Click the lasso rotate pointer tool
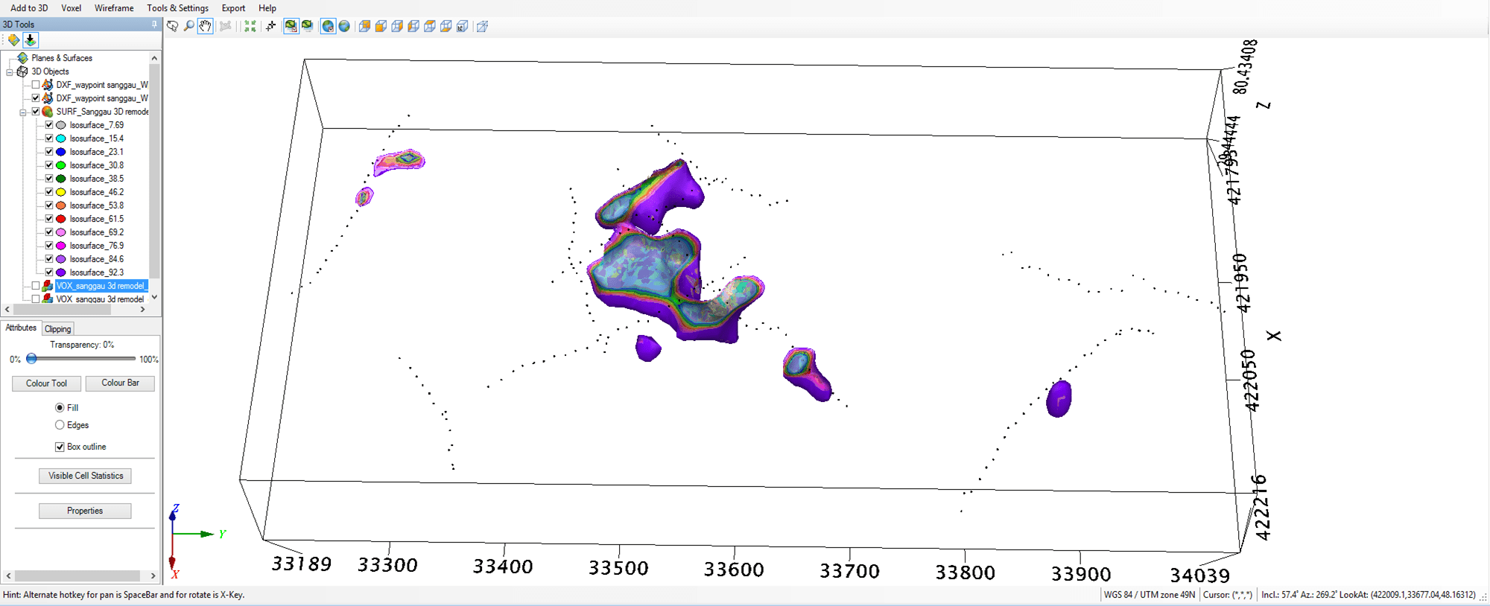This screenshot has width=1490, height=606. (x=173, y=26)
